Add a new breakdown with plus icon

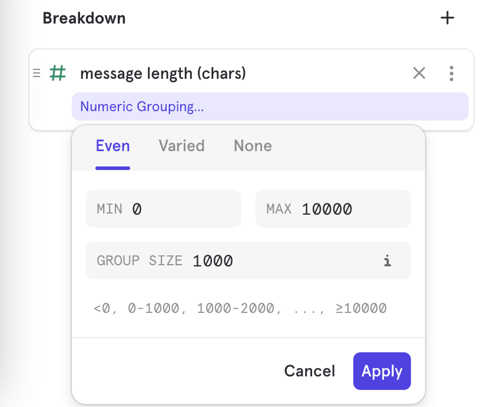pos(447,18)
